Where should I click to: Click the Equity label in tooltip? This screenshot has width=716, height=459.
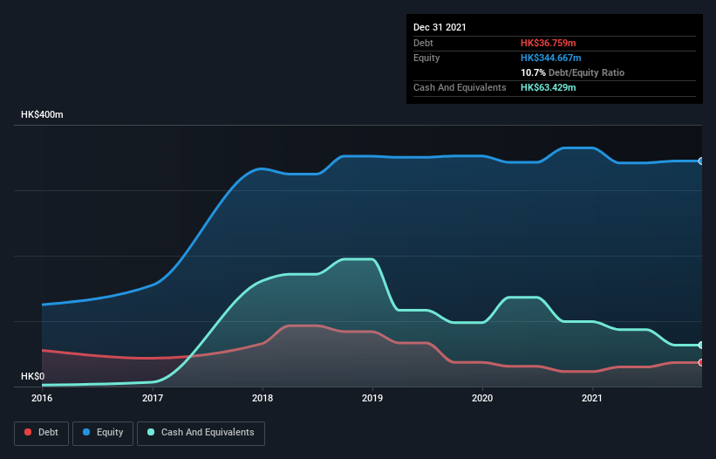pos(426,58)
